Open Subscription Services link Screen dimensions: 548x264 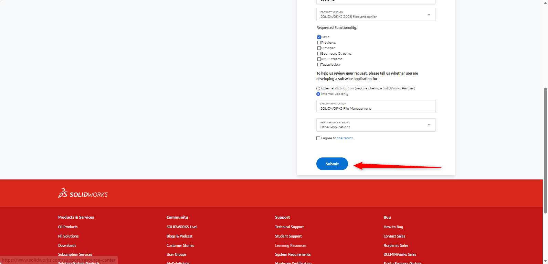click(75, 254)
